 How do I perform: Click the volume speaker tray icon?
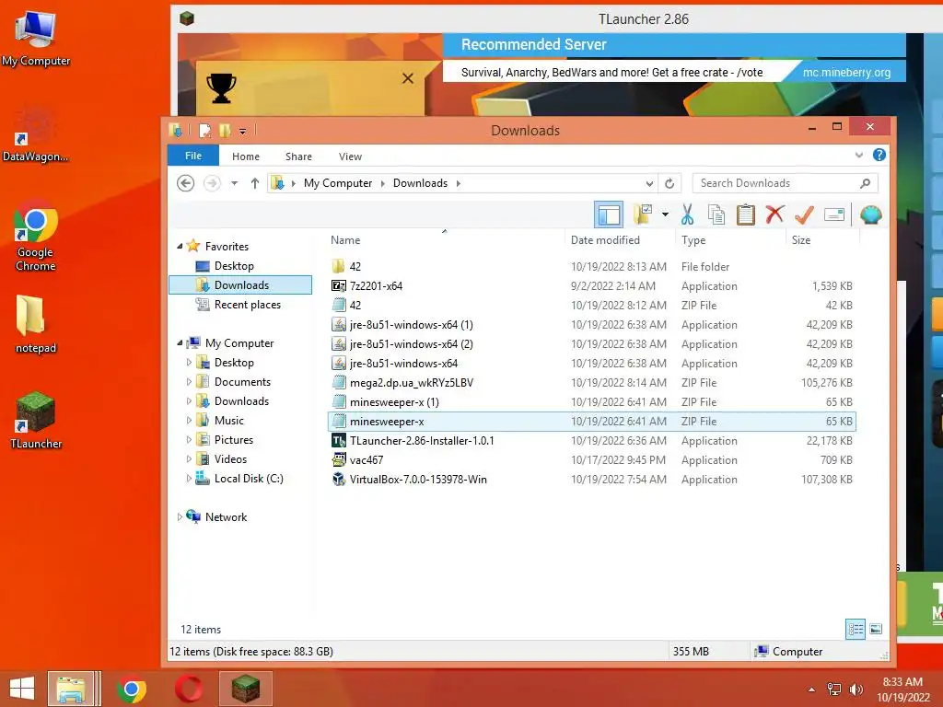[856, 690]
